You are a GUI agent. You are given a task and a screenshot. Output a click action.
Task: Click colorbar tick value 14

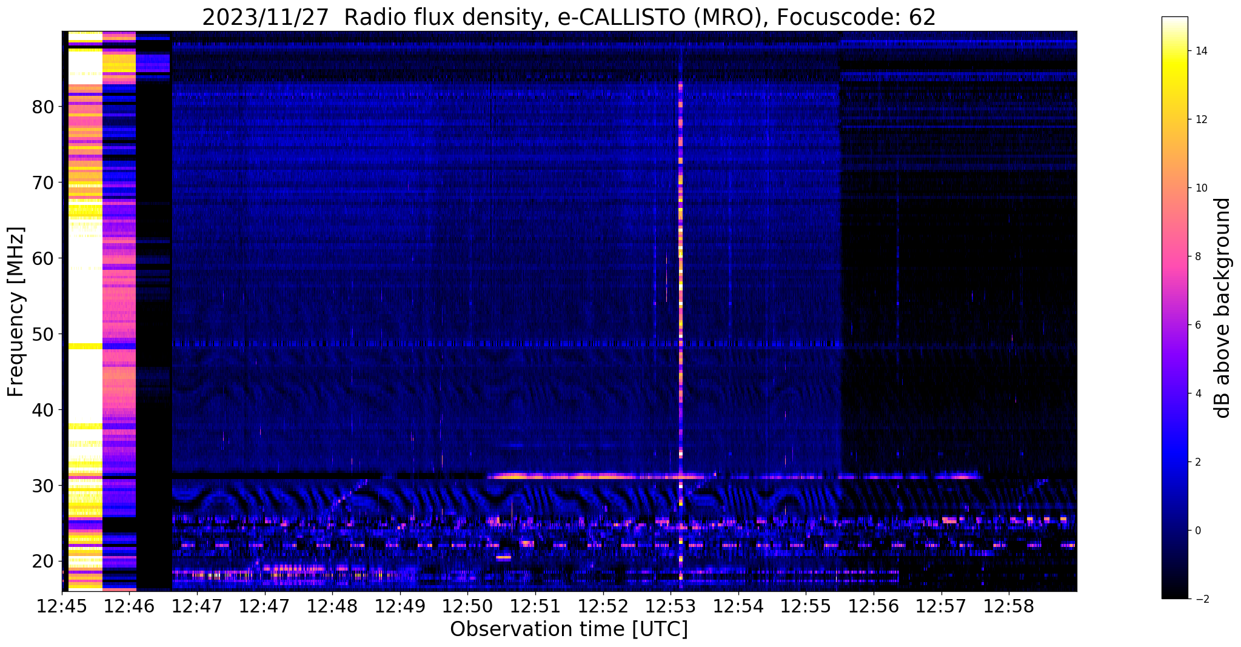coord(1202,51)
